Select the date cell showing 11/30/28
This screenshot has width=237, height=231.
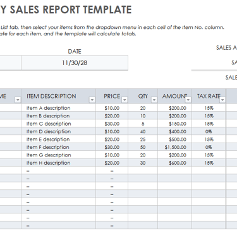pyautogui.click(x=75, y=62)
